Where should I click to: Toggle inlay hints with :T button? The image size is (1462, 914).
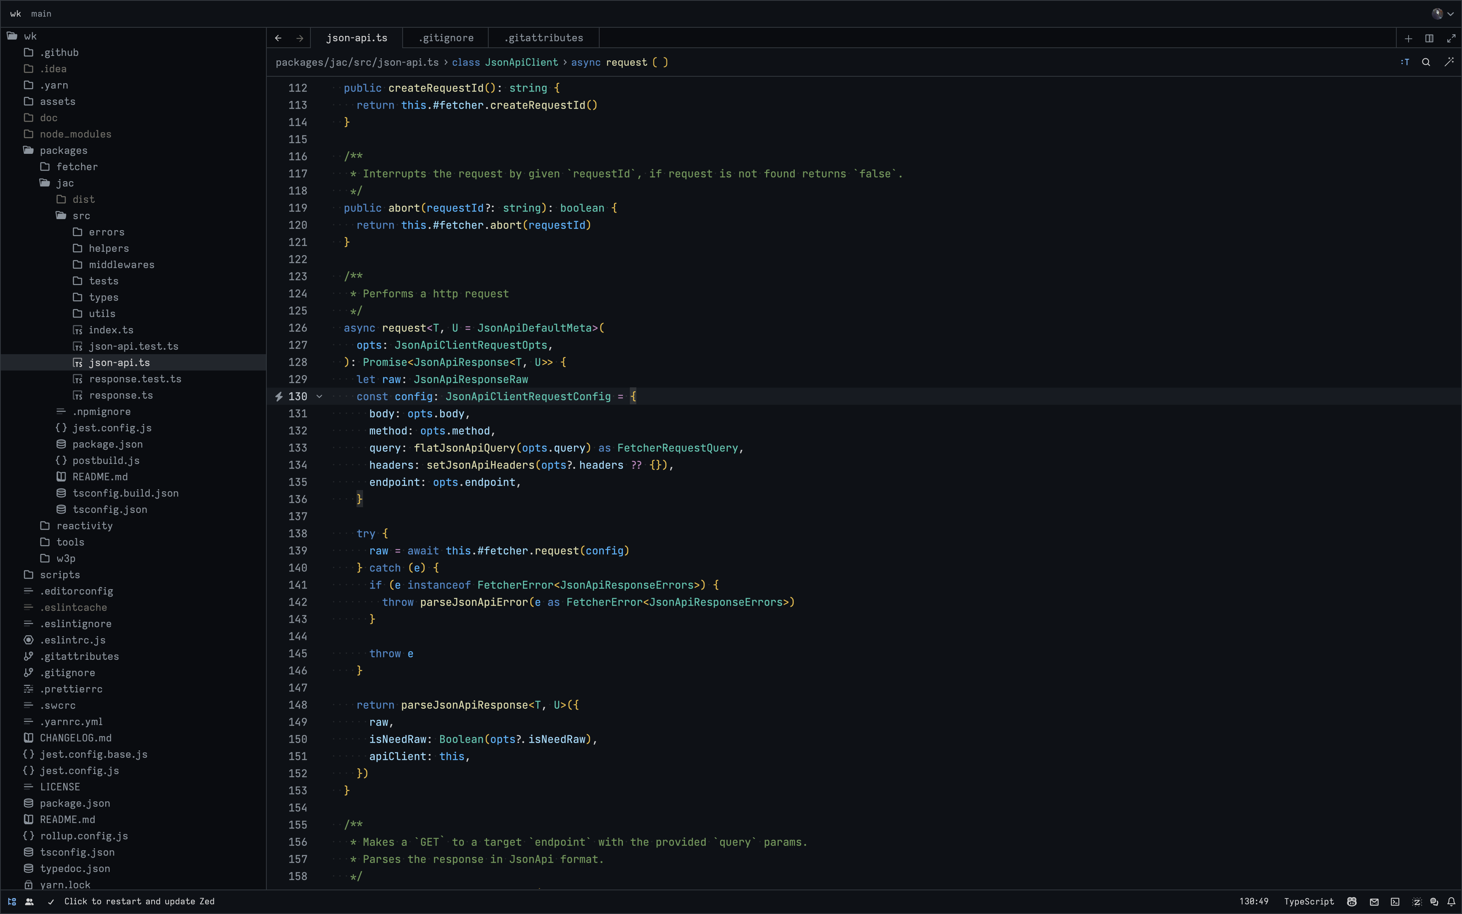pyautogui.click(x=1405, y=62)
